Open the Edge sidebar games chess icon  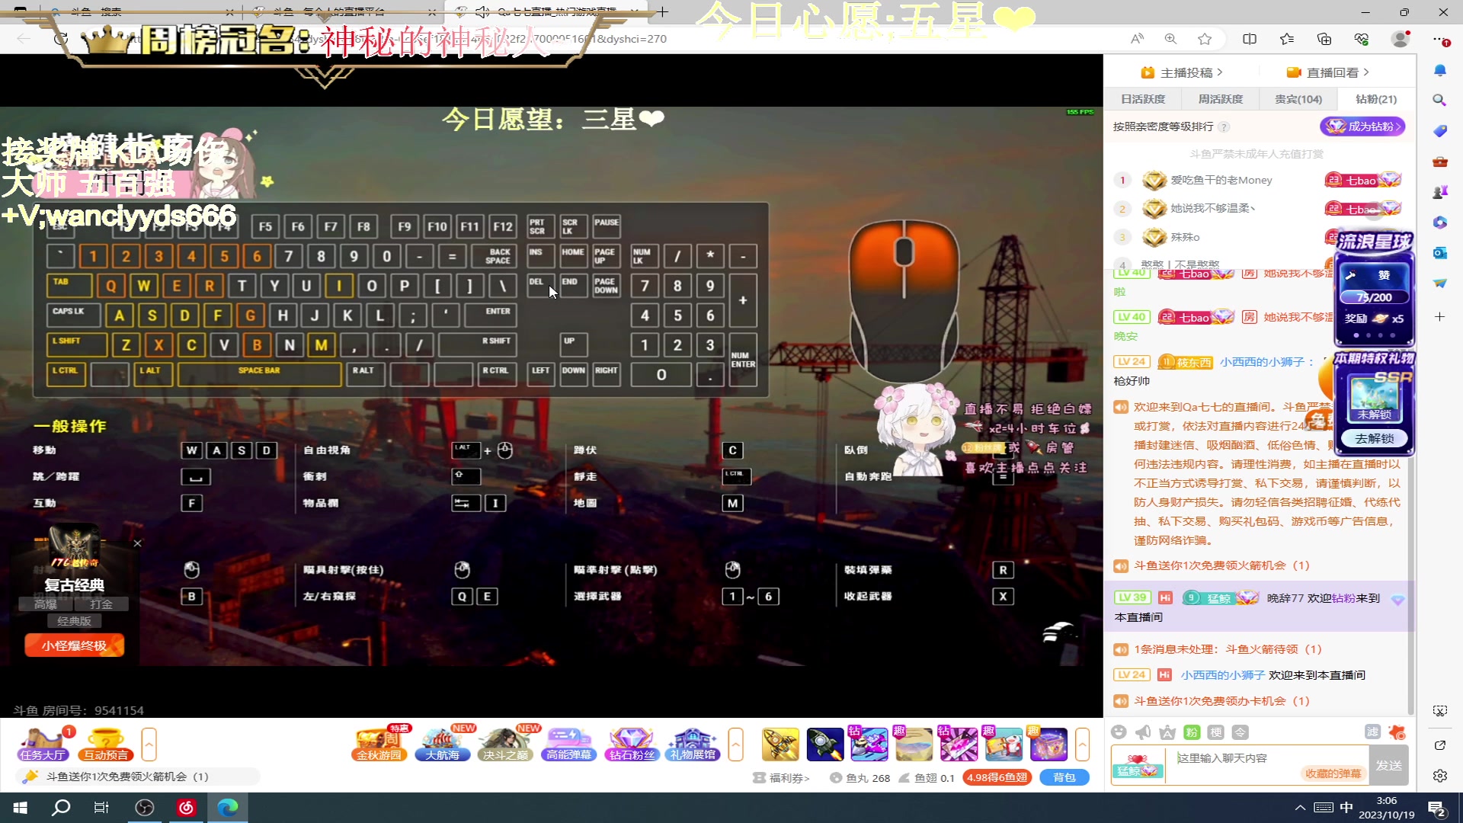[1439, 192]
